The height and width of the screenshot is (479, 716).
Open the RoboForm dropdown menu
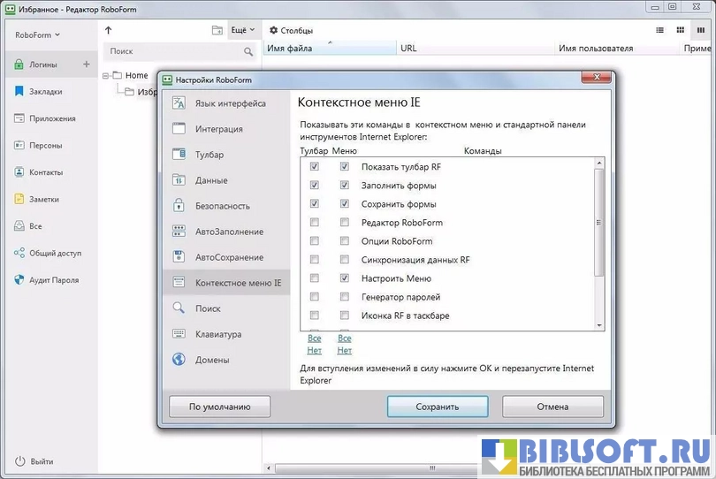(x=38, y=35)
